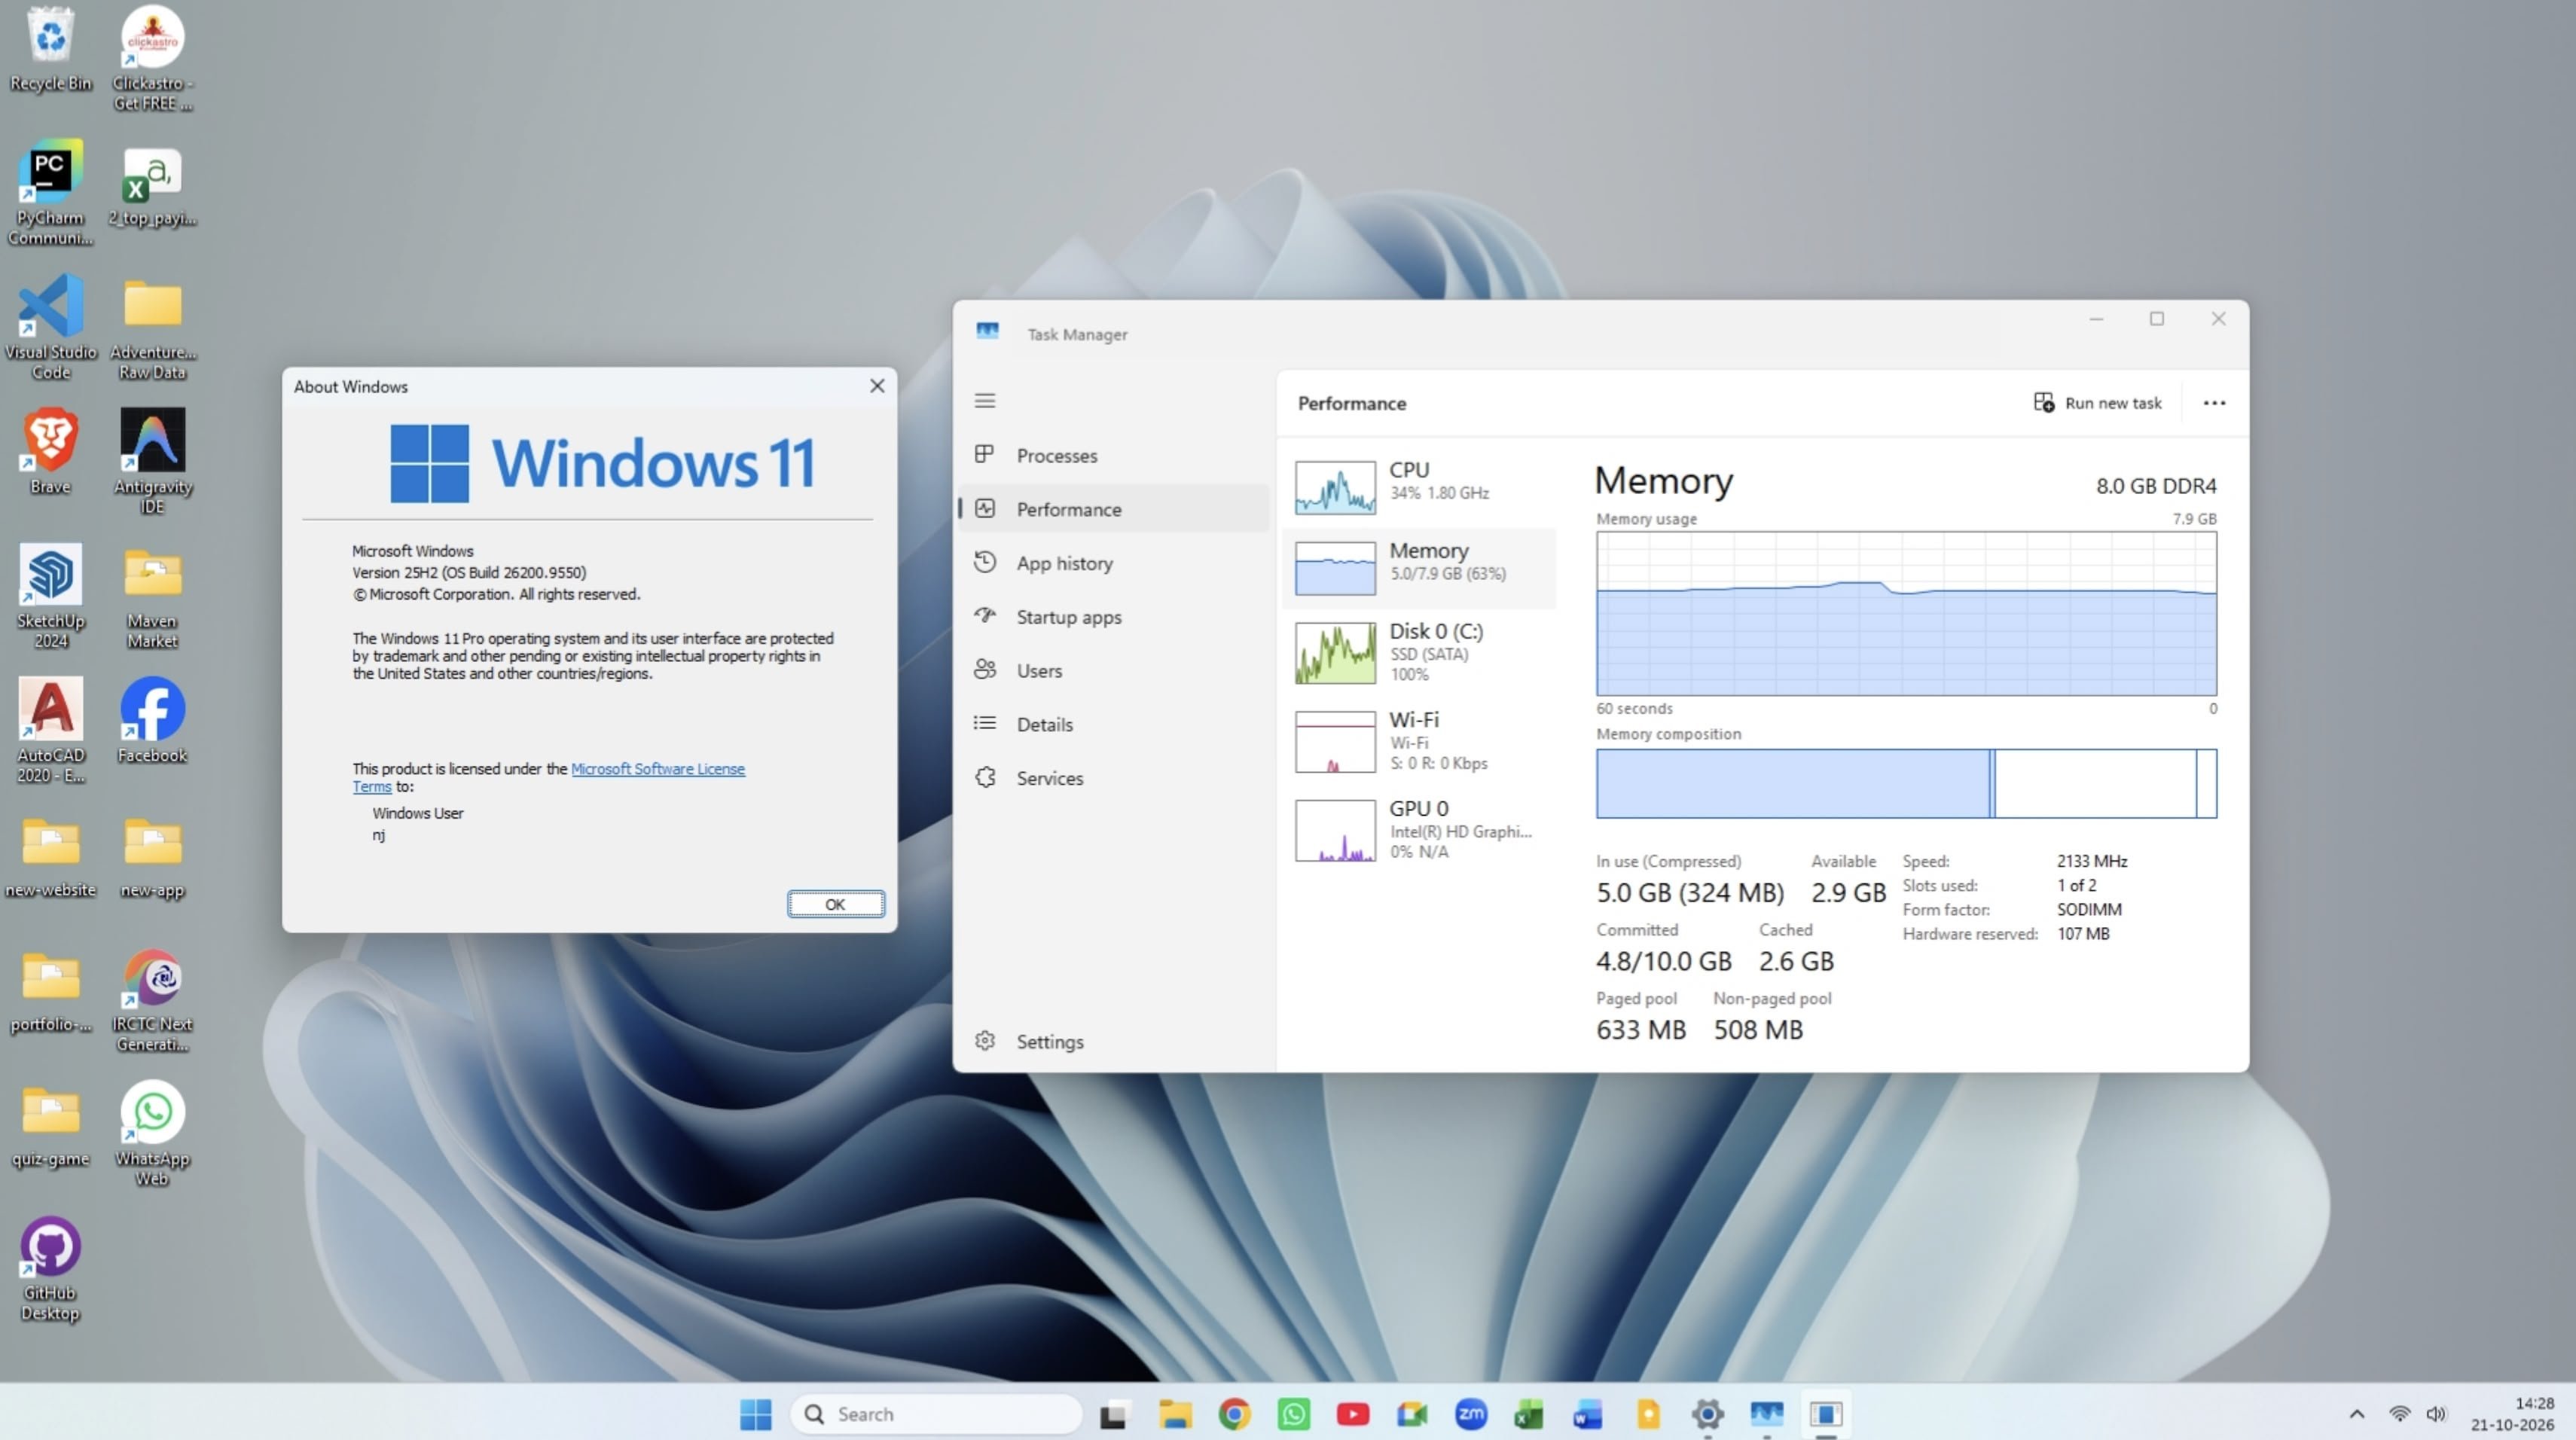Select WhatsApp Web desktop shortcut

click(x=152, y=1134)
